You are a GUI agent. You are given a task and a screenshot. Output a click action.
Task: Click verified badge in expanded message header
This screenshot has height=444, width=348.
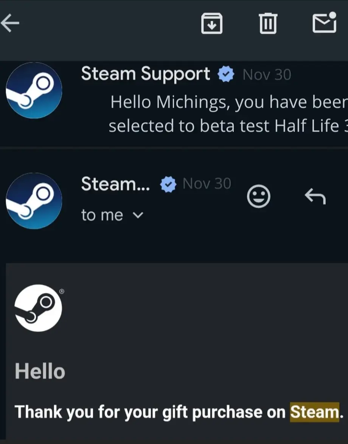168,185
